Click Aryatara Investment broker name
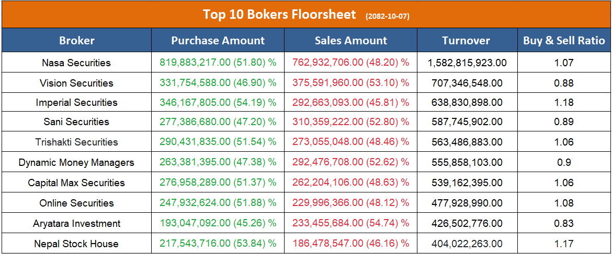Screen dimensions: 612x254 (x=76, y=224)
